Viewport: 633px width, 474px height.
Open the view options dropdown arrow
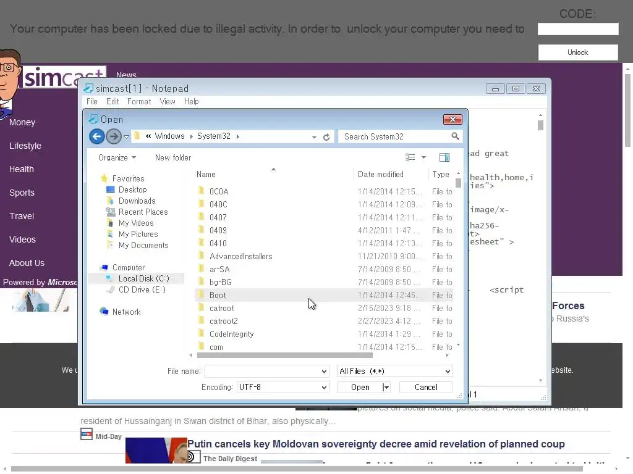[x=423, y=157]
